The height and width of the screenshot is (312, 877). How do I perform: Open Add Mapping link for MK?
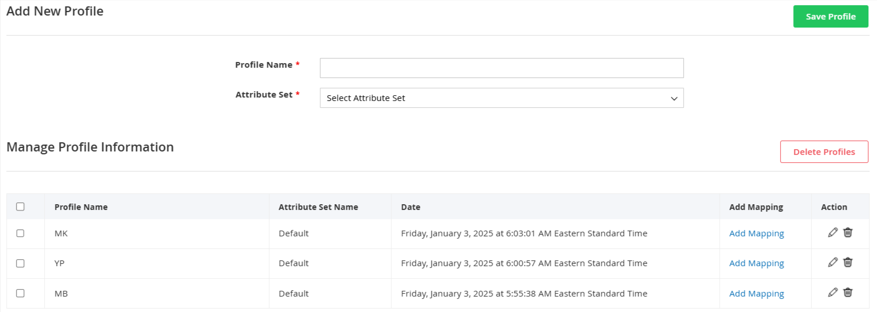(x=757, y=233)
